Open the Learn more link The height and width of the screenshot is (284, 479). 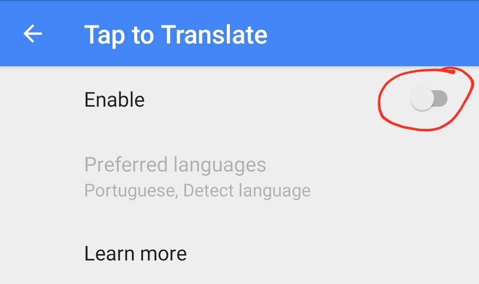click(x=135, y=254)
